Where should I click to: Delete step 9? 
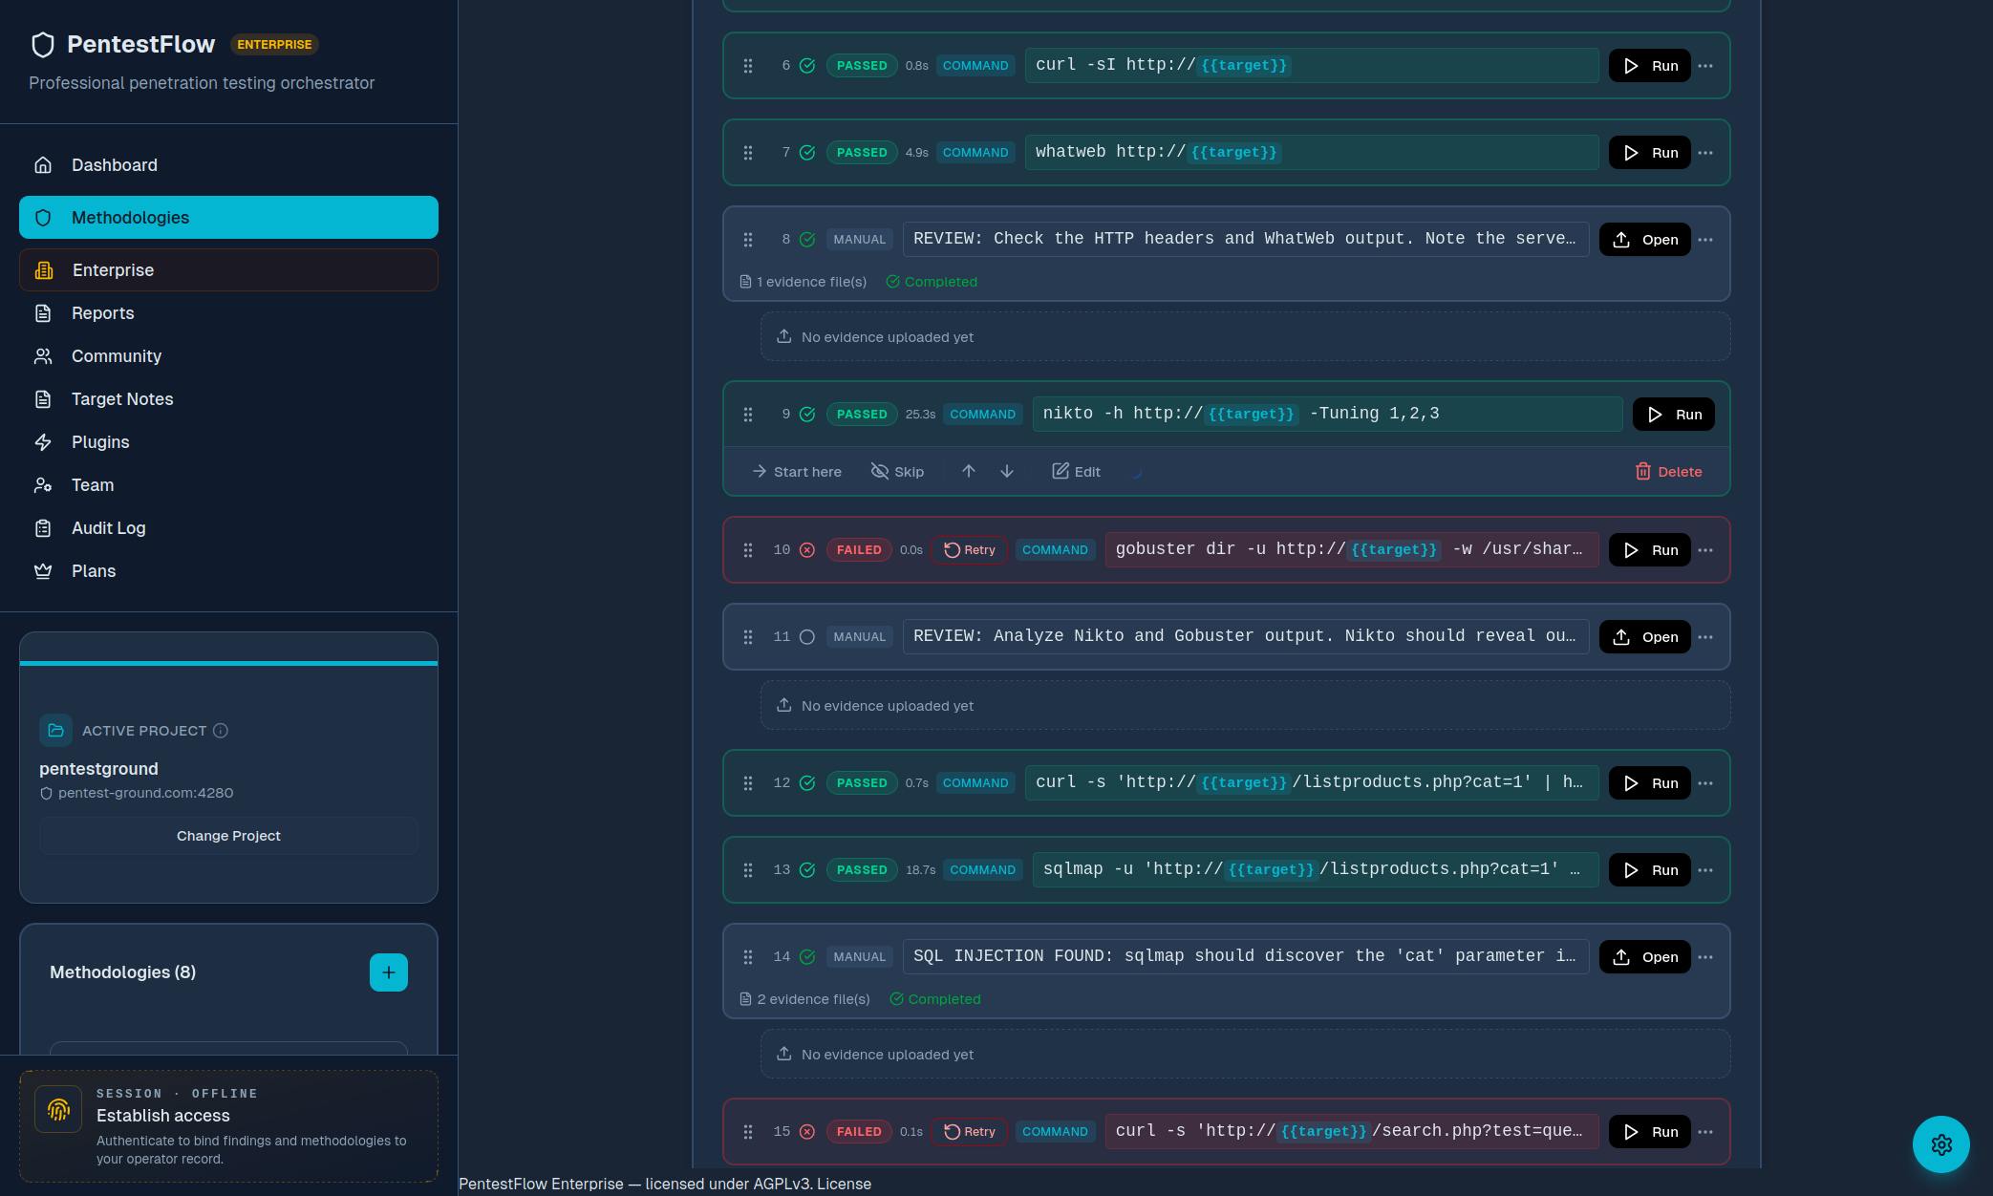click(x=1668, y=472)
